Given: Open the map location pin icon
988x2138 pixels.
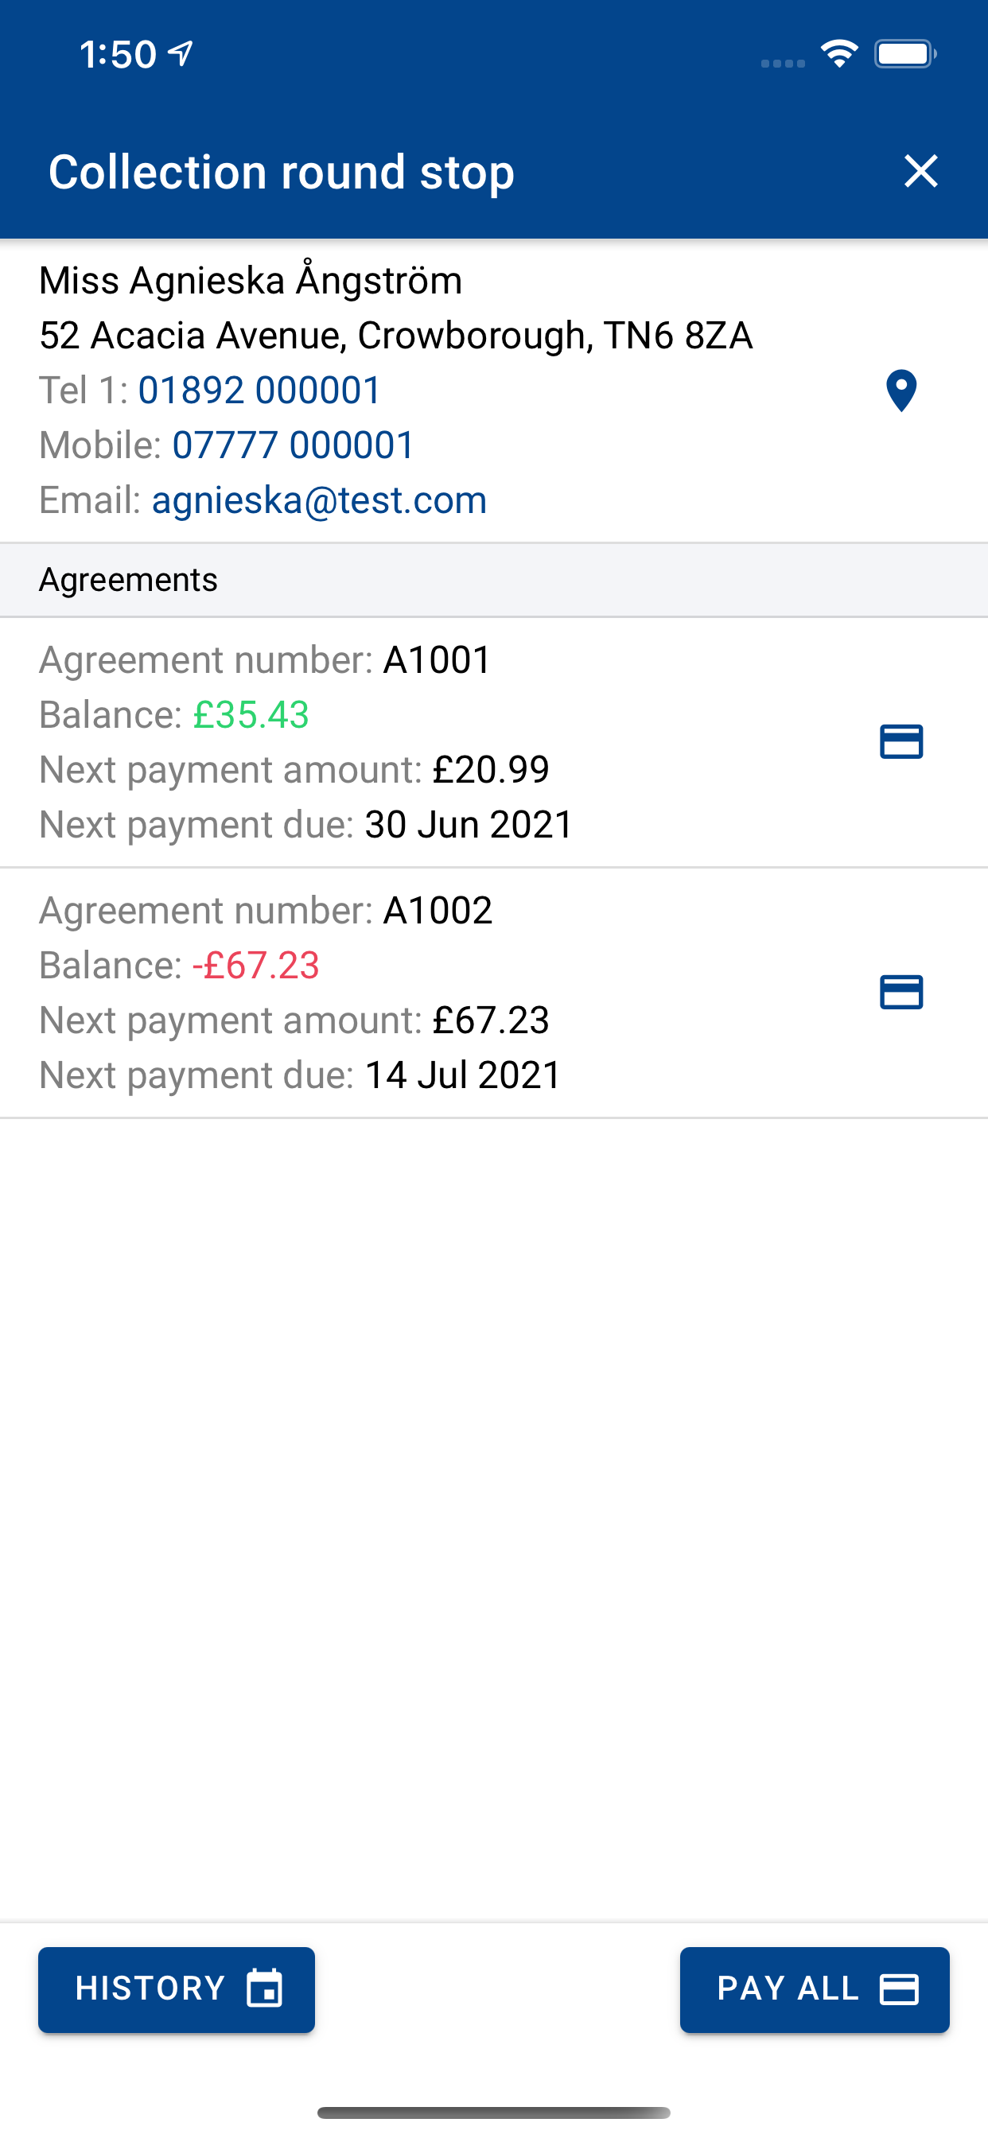Looking at the screenshot, I should click(x=900, y=391).
